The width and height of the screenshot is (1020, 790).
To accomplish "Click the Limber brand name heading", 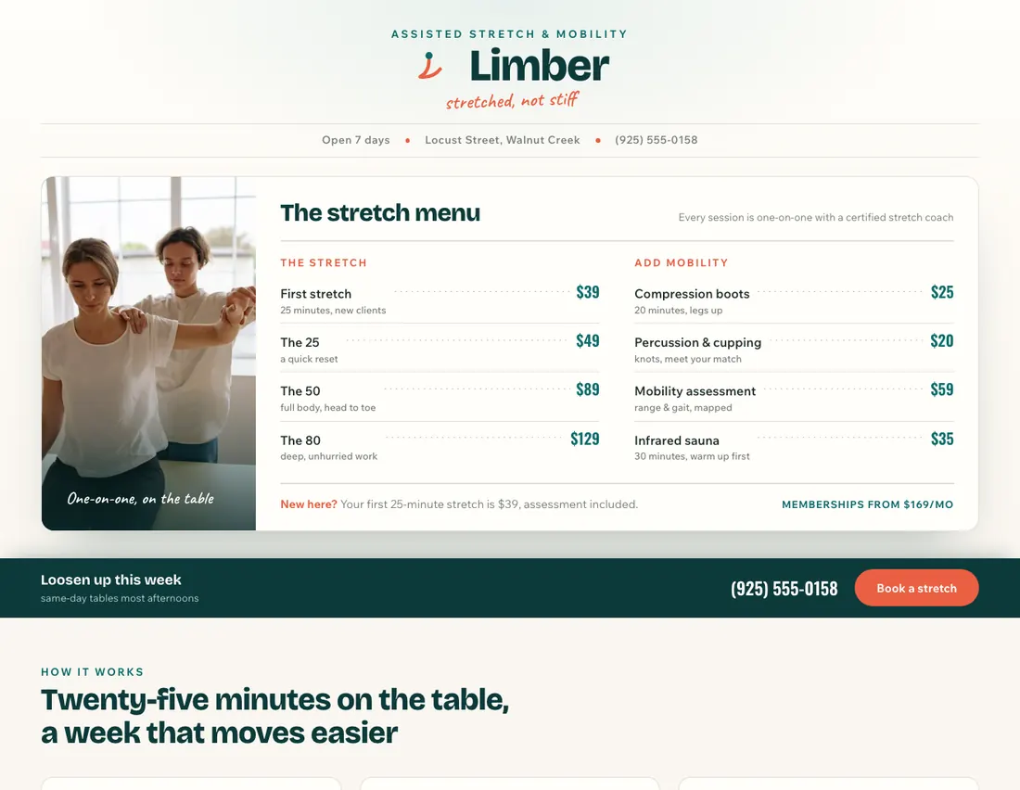I will tap(539, 66).
